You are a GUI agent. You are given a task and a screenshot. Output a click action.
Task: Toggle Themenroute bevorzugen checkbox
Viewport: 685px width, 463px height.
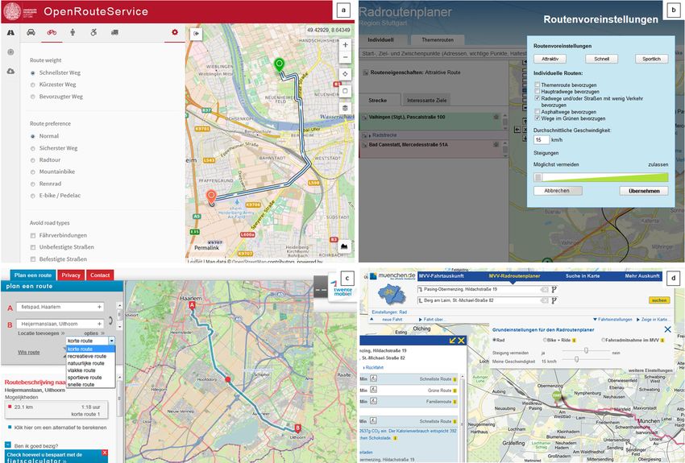(537, 85)
